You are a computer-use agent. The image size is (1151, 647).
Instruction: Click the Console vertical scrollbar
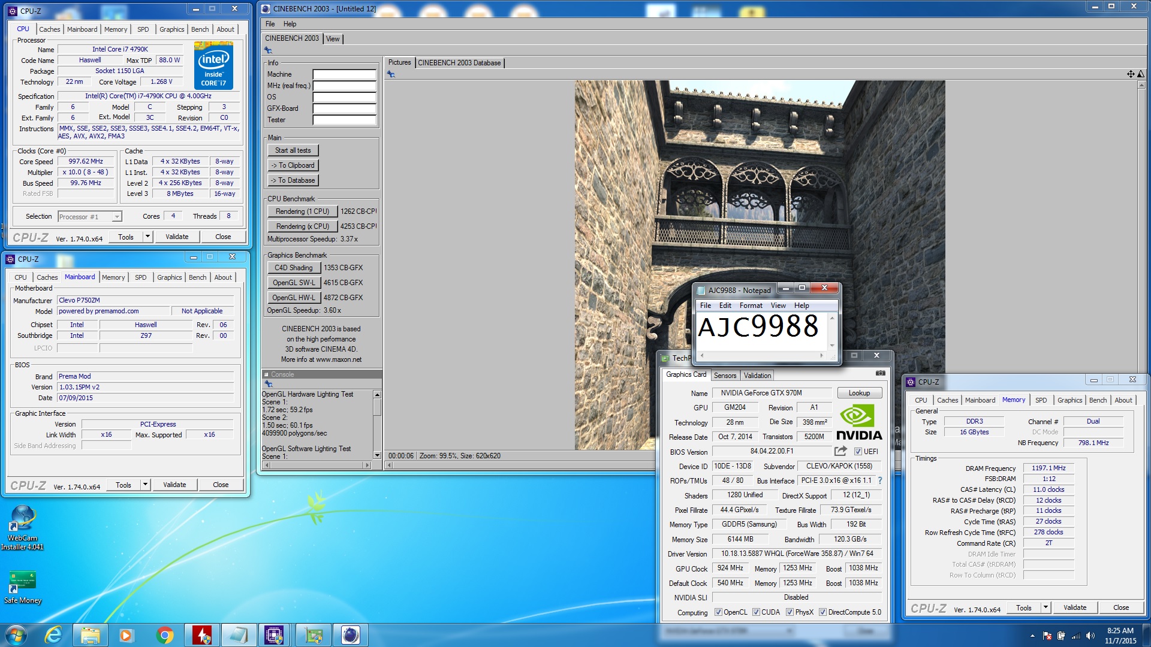click(x=377, y=425)
